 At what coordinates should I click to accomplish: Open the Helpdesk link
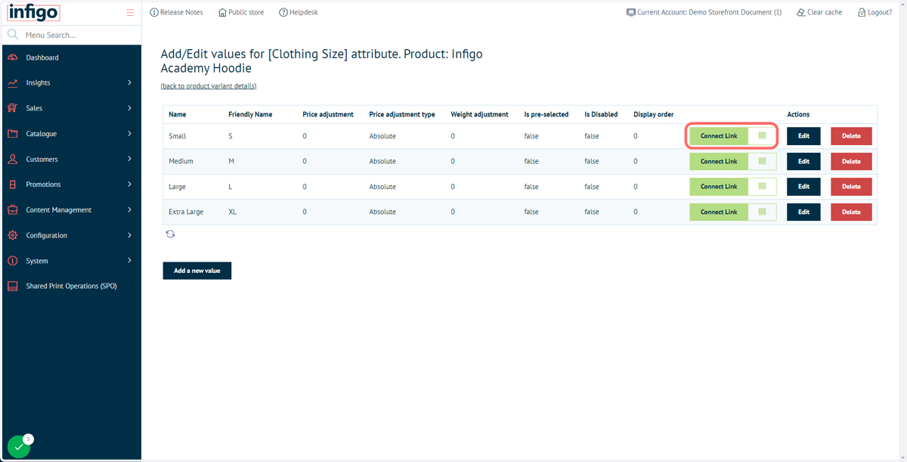(304, 12)
